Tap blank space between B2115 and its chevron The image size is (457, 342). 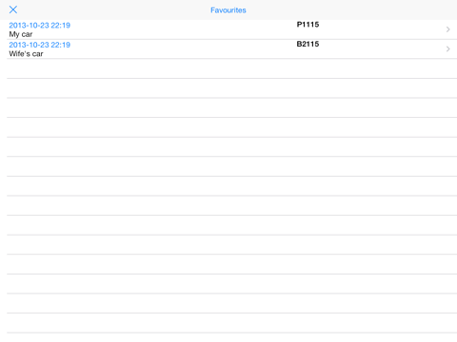point(381,49)
